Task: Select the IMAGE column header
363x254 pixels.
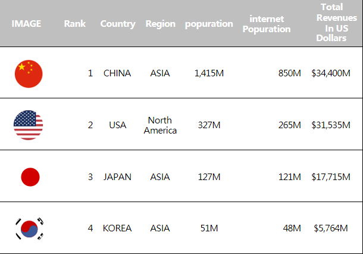Action: click(26, 24)
